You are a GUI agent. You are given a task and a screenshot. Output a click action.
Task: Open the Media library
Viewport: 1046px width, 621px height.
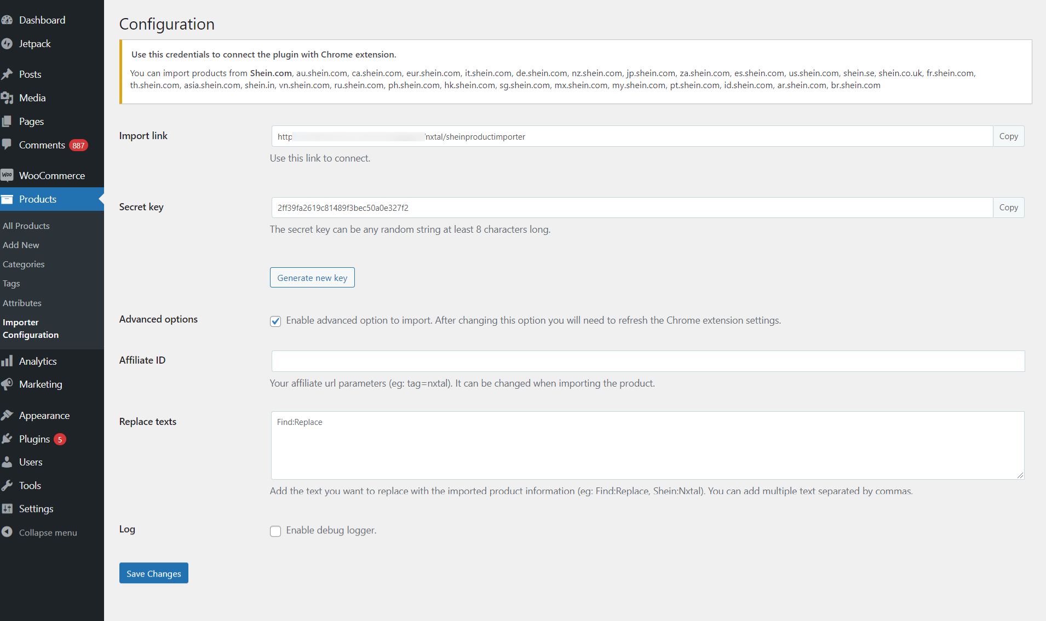32,97
